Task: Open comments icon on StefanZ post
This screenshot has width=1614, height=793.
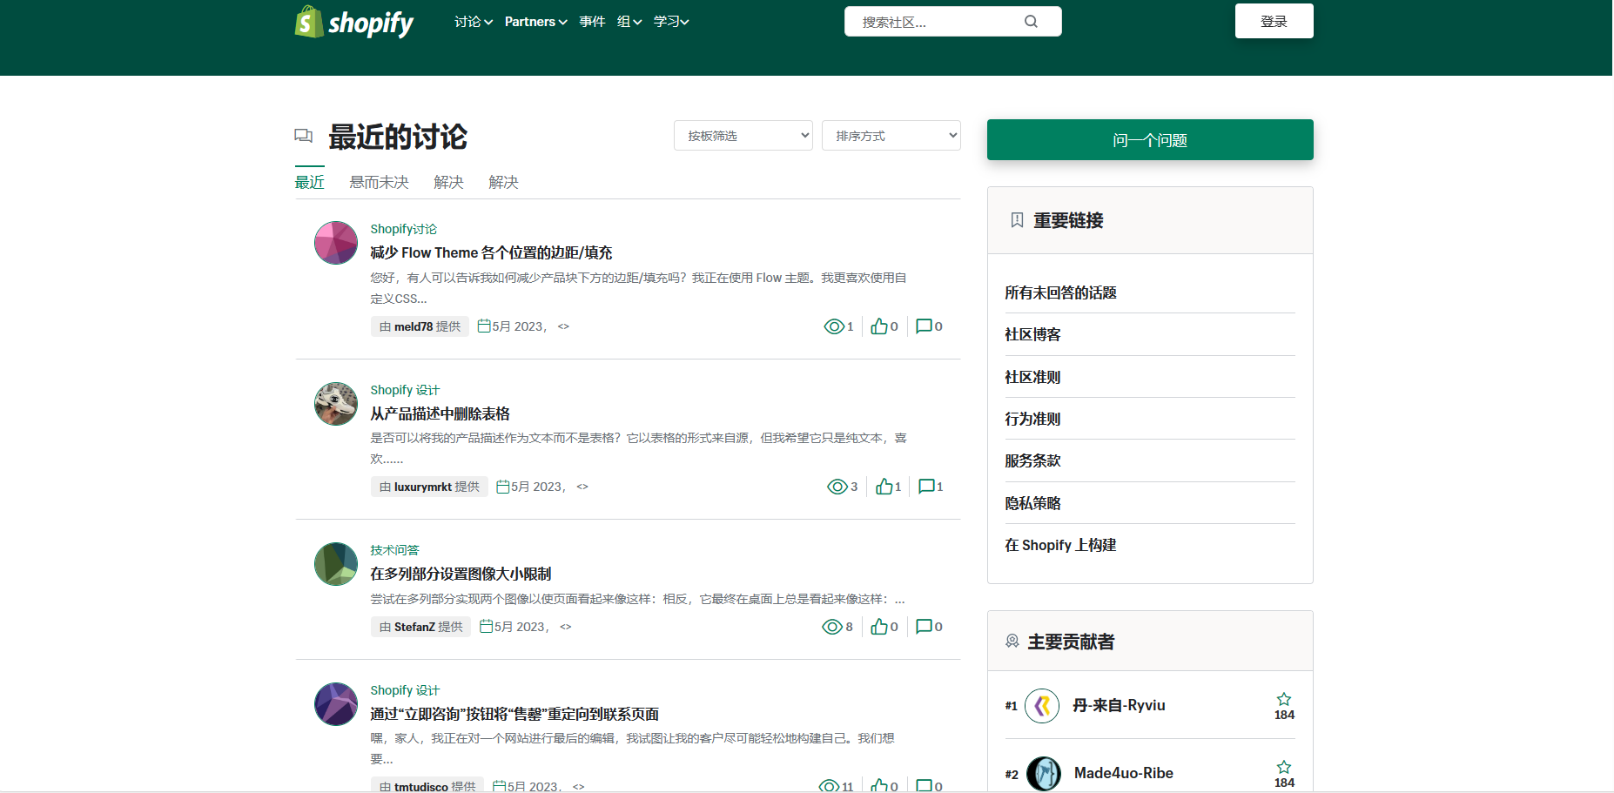Action: coord(924,627)
